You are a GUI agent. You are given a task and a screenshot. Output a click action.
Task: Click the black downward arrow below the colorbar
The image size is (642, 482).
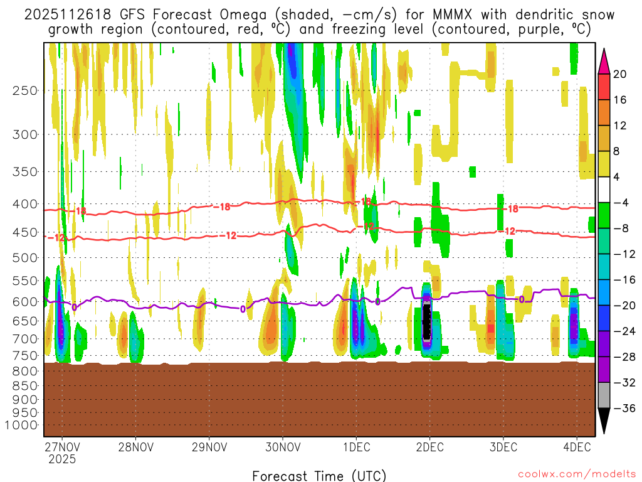coord(604,420)
